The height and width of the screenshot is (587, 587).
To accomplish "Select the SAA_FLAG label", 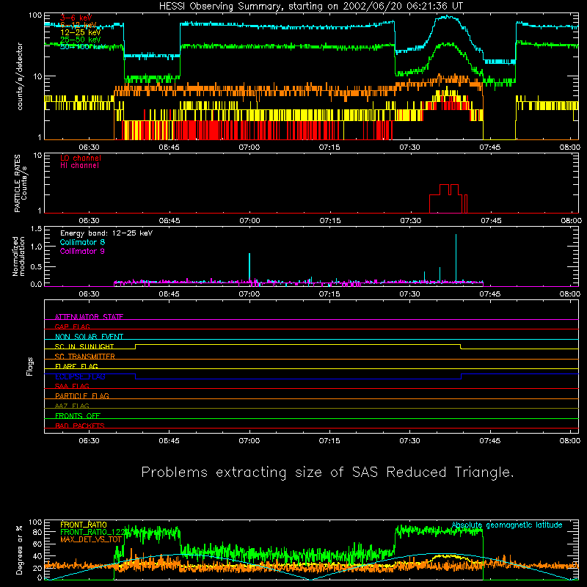I will 72,386.
